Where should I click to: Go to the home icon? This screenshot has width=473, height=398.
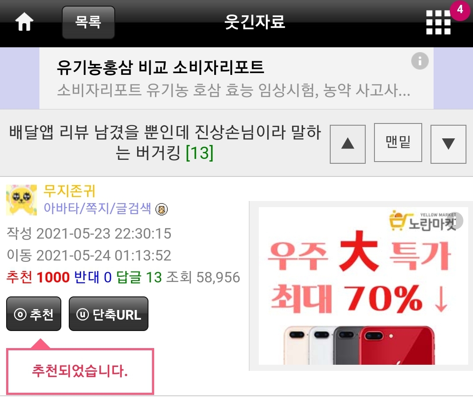24,22
